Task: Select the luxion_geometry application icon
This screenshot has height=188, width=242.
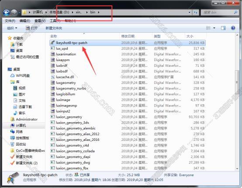Action: coord(53,117)
